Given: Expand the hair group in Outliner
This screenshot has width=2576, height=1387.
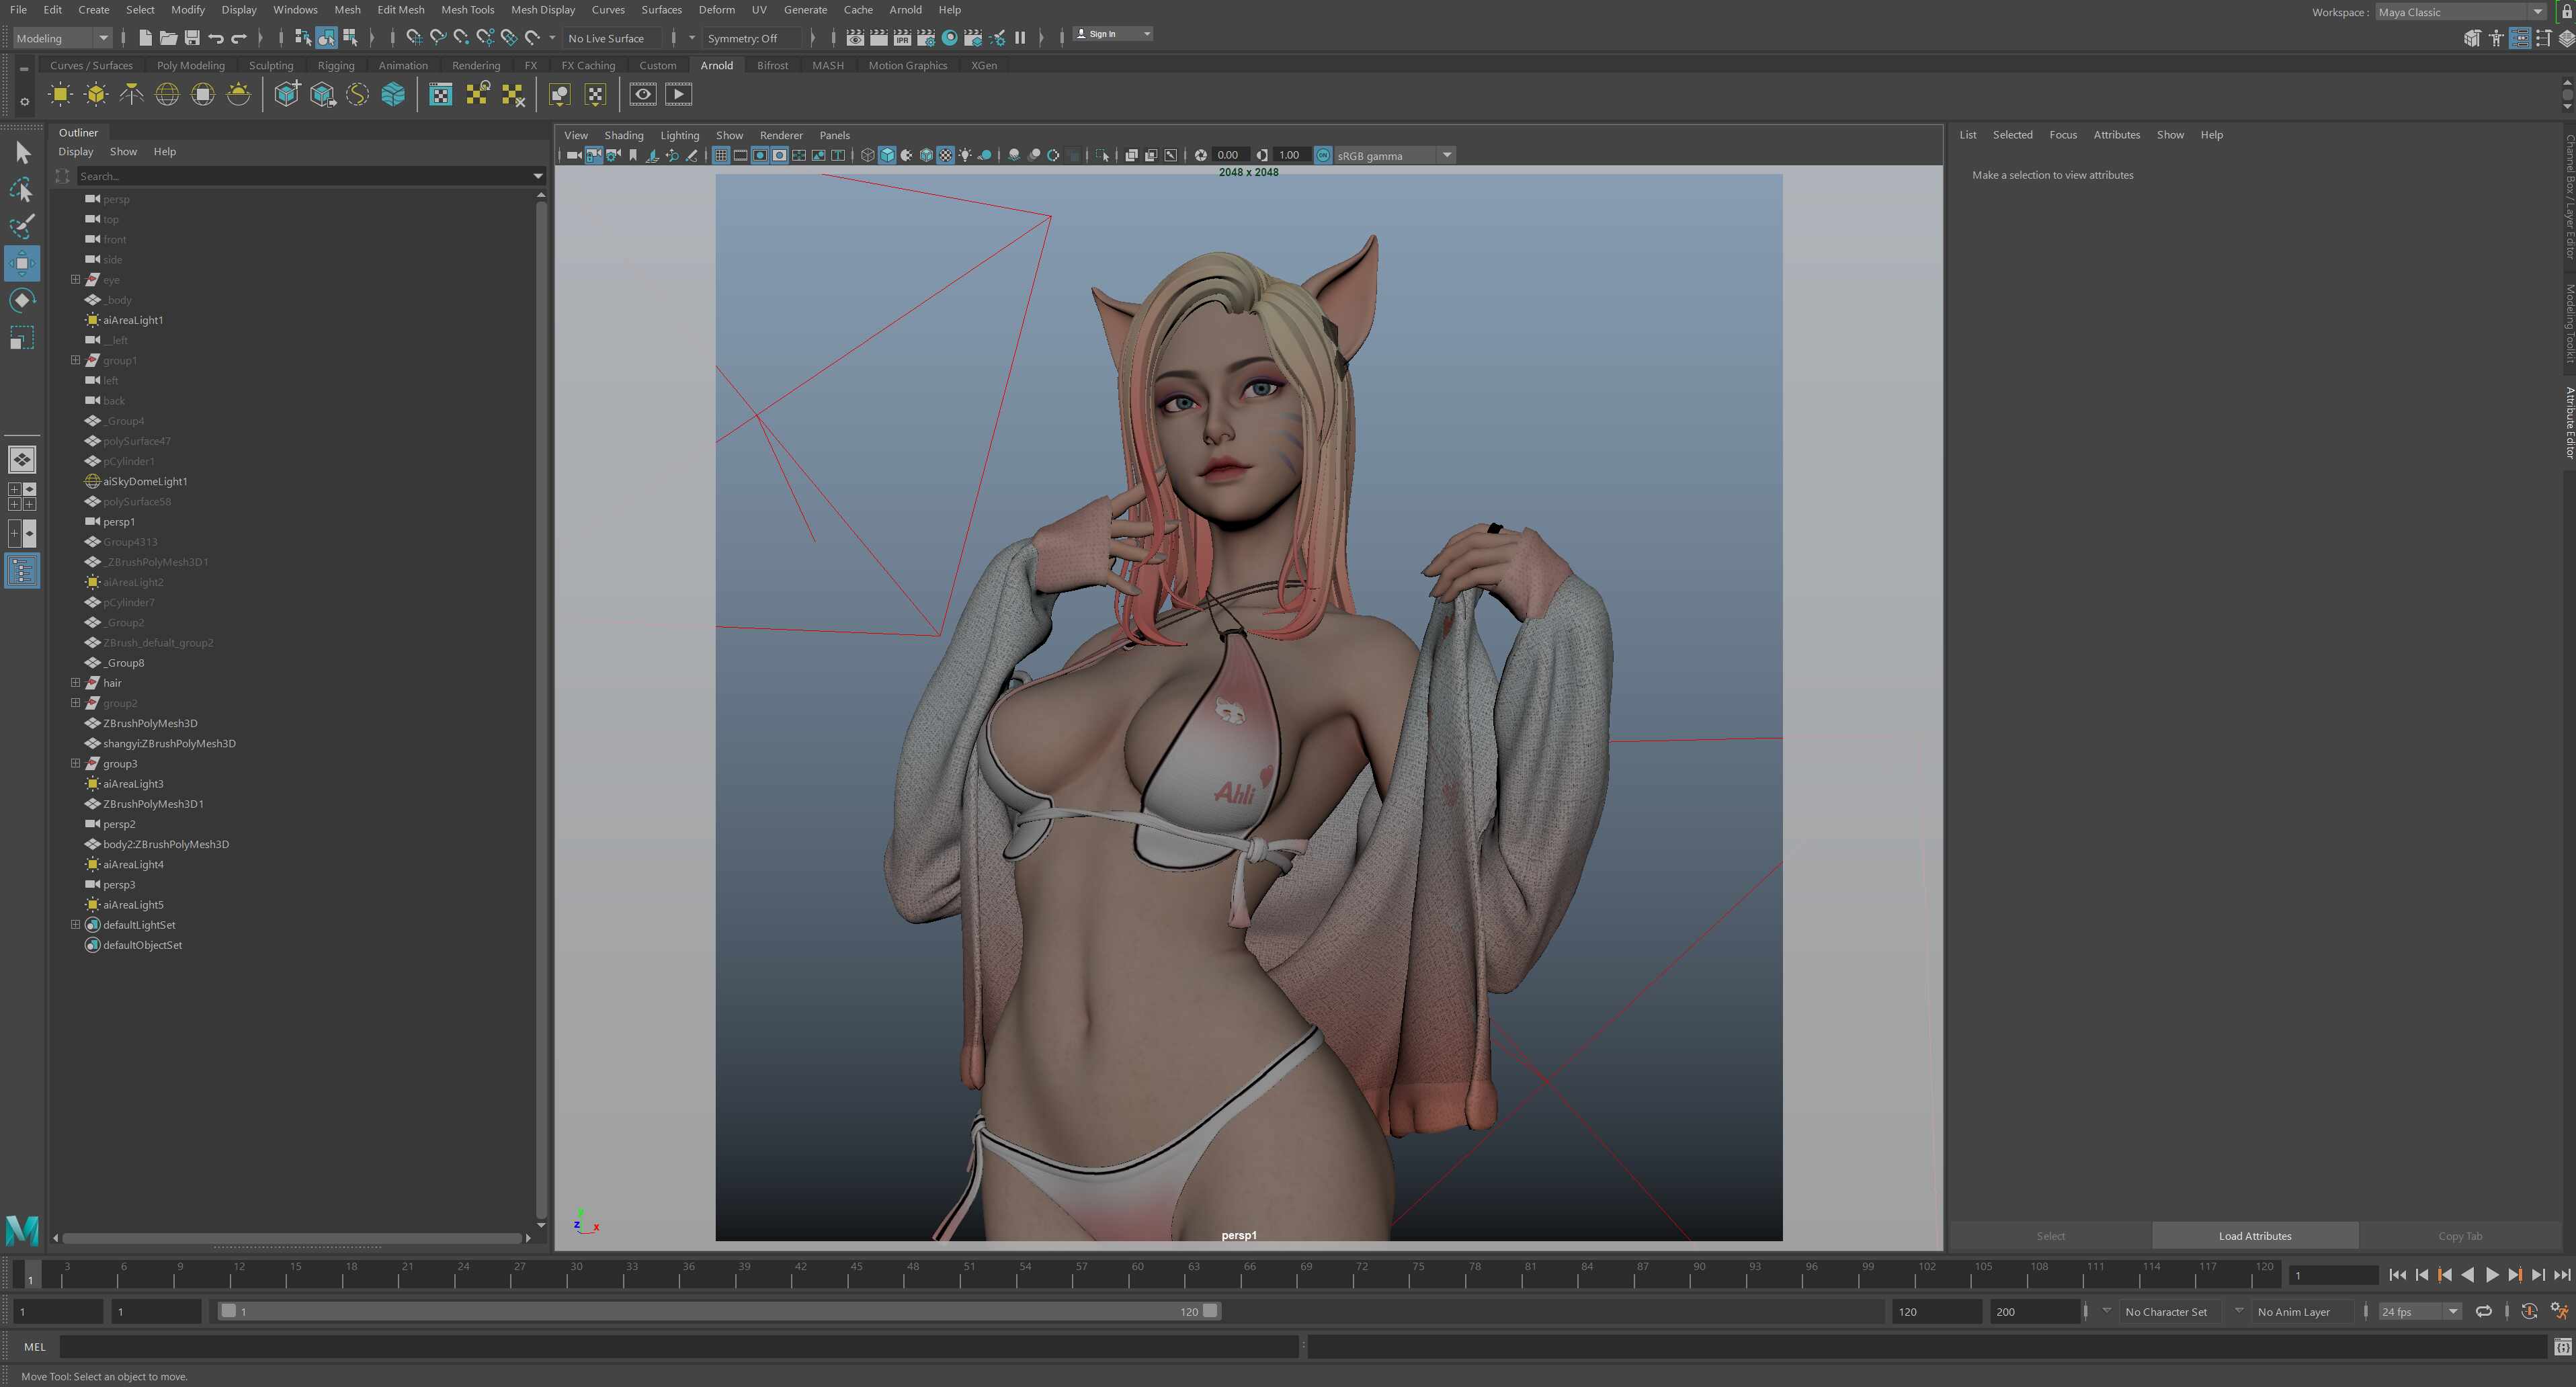Looking at the screenshot, I should 75,683.
